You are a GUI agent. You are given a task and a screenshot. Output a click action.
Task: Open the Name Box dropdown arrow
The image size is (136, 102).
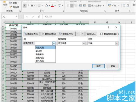click(x=17, y=16)
